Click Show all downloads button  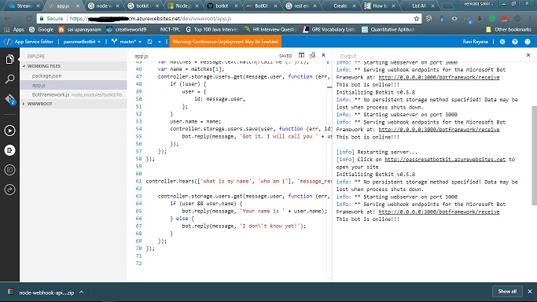[507, 292]
